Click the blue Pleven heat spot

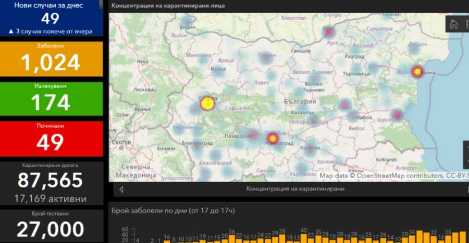click(266, 57)
